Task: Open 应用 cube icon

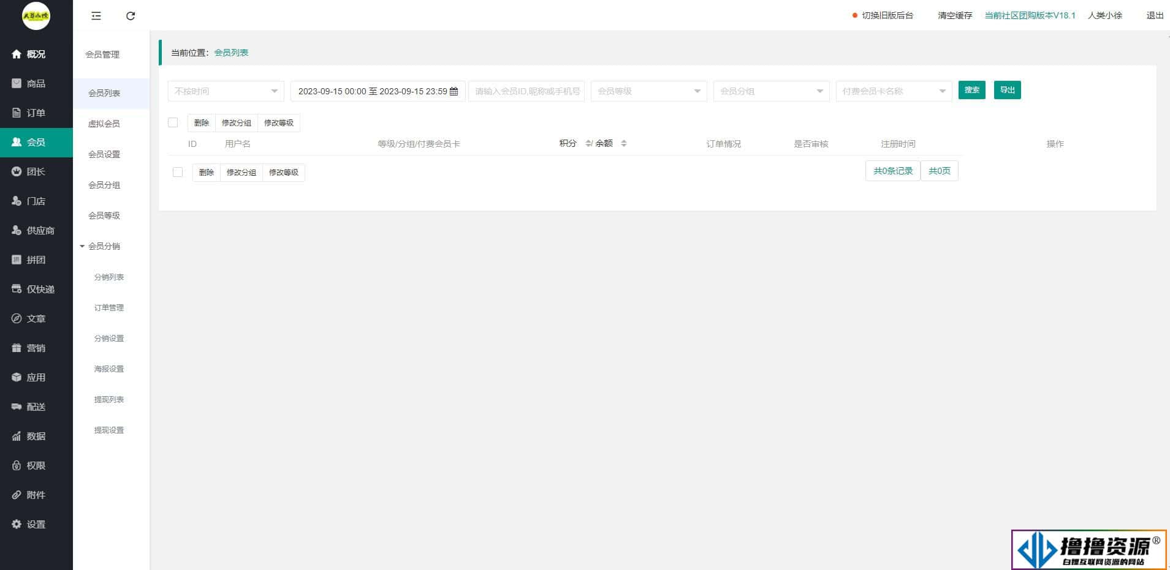Action: coord(17,377)
